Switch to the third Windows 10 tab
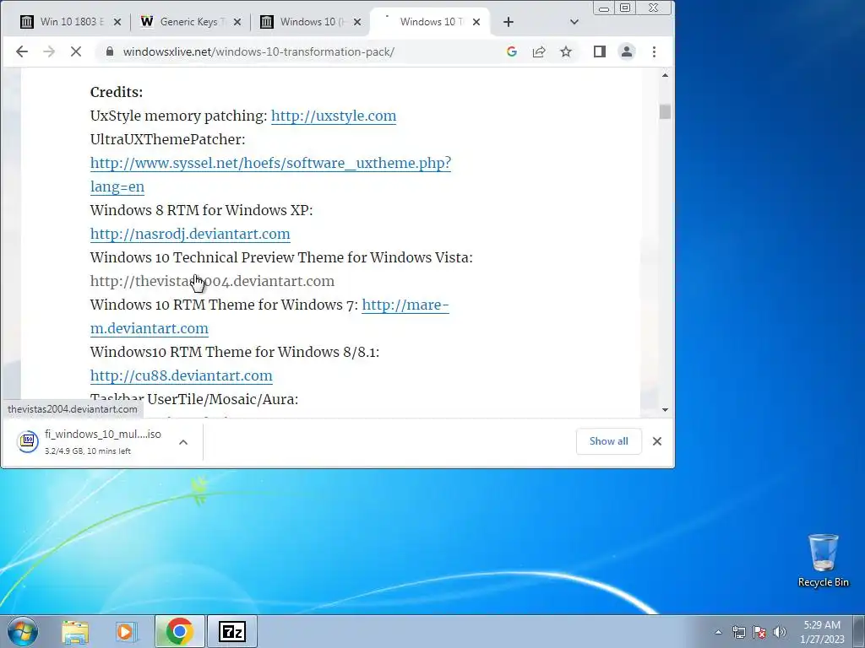 tap(310, 22)
